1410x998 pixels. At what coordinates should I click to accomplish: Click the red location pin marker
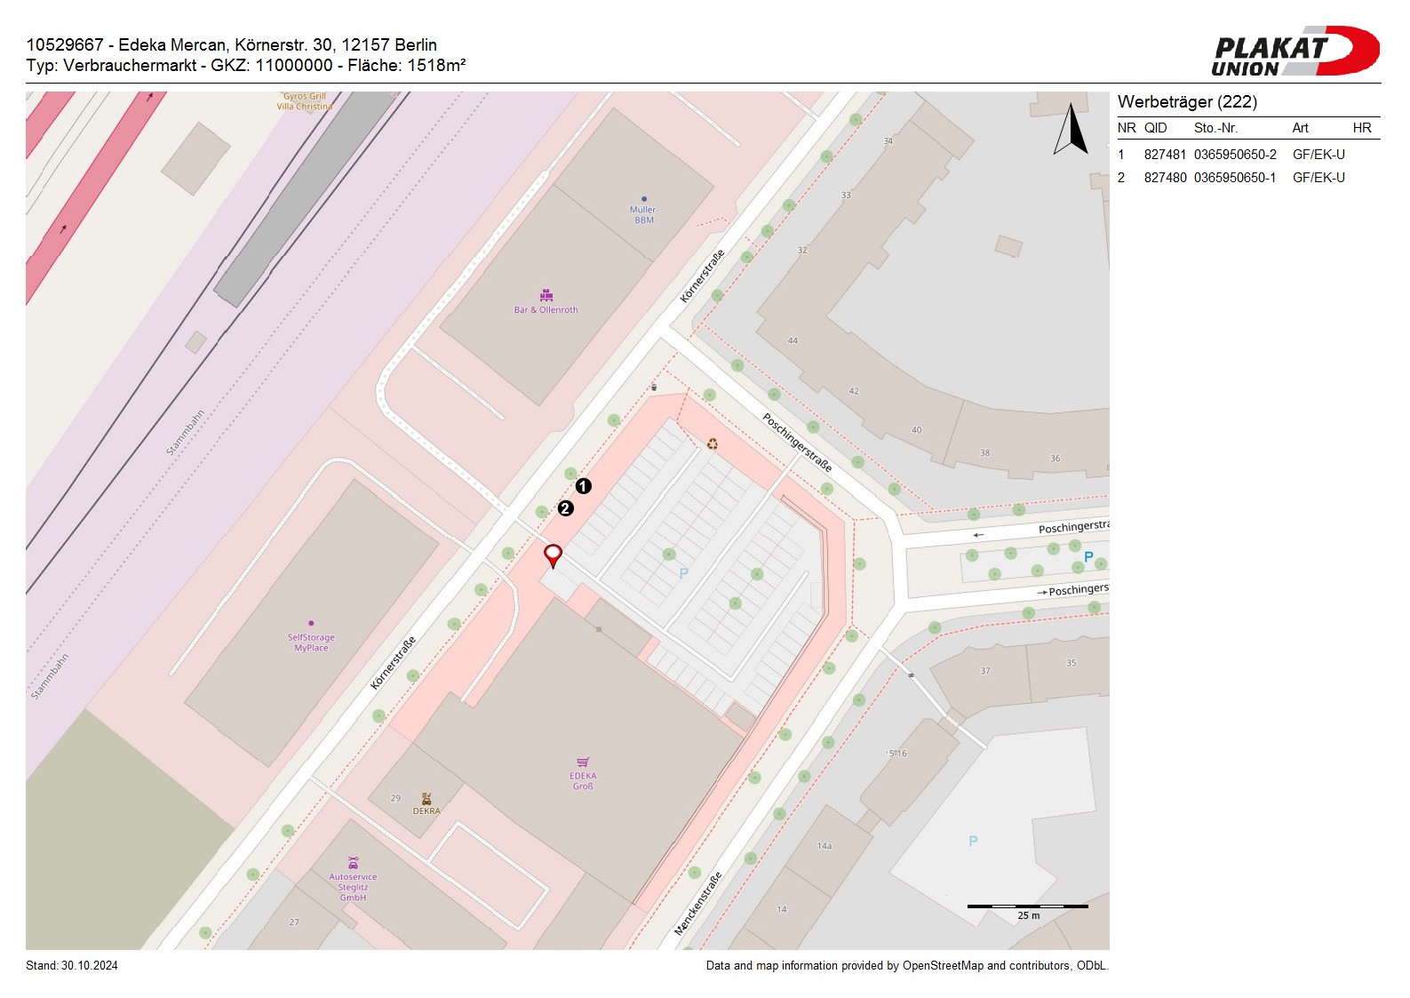(x=553, y=555)
